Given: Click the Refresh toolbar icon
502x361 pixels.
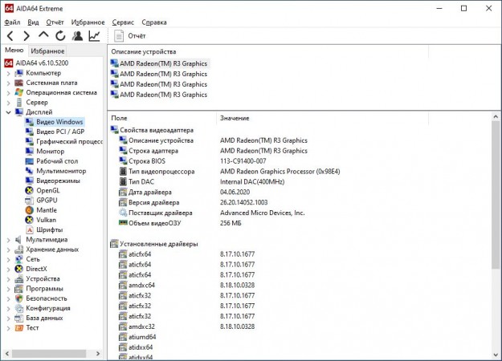Looking at the screenshot, I should (x=60, y=36).
